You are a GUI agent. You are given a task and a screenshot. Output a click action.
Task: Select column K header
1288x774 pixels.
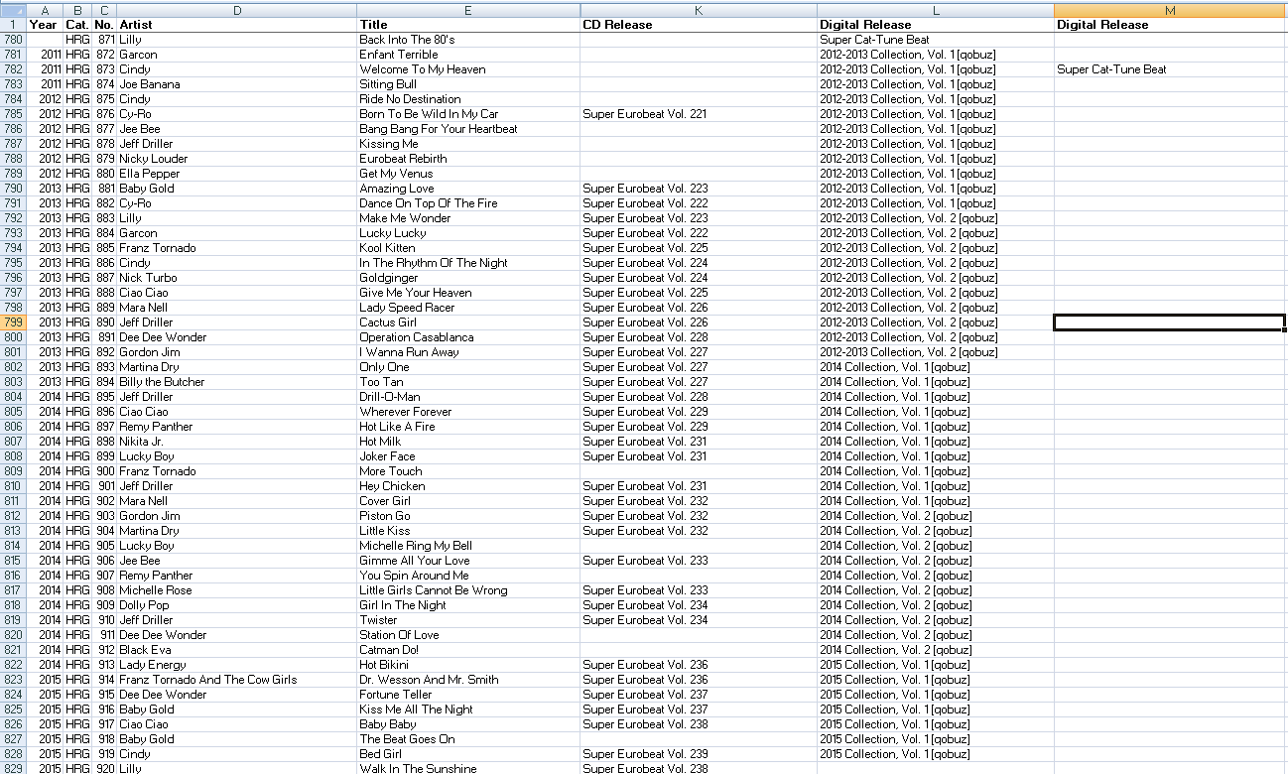pos(699,10)
